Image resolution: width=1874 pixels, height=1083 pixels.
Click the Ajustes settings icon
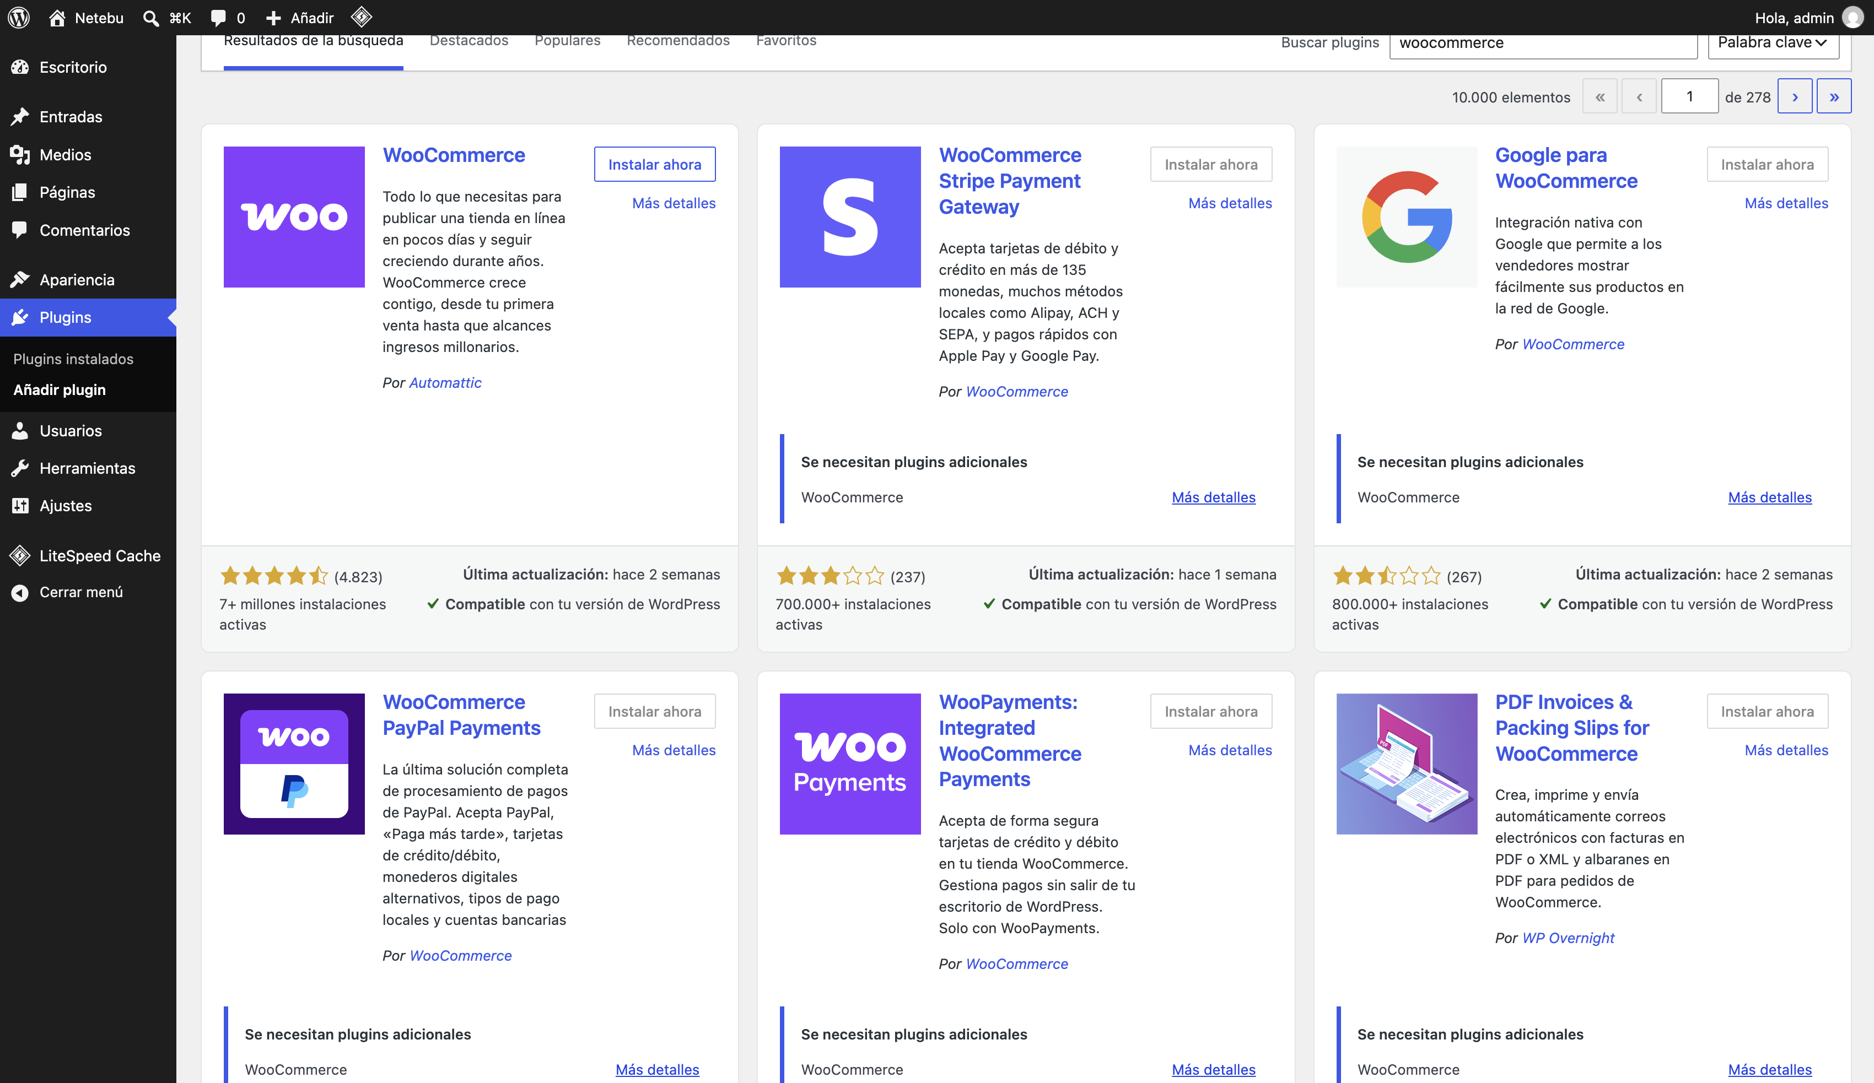(x=20, y=506)
